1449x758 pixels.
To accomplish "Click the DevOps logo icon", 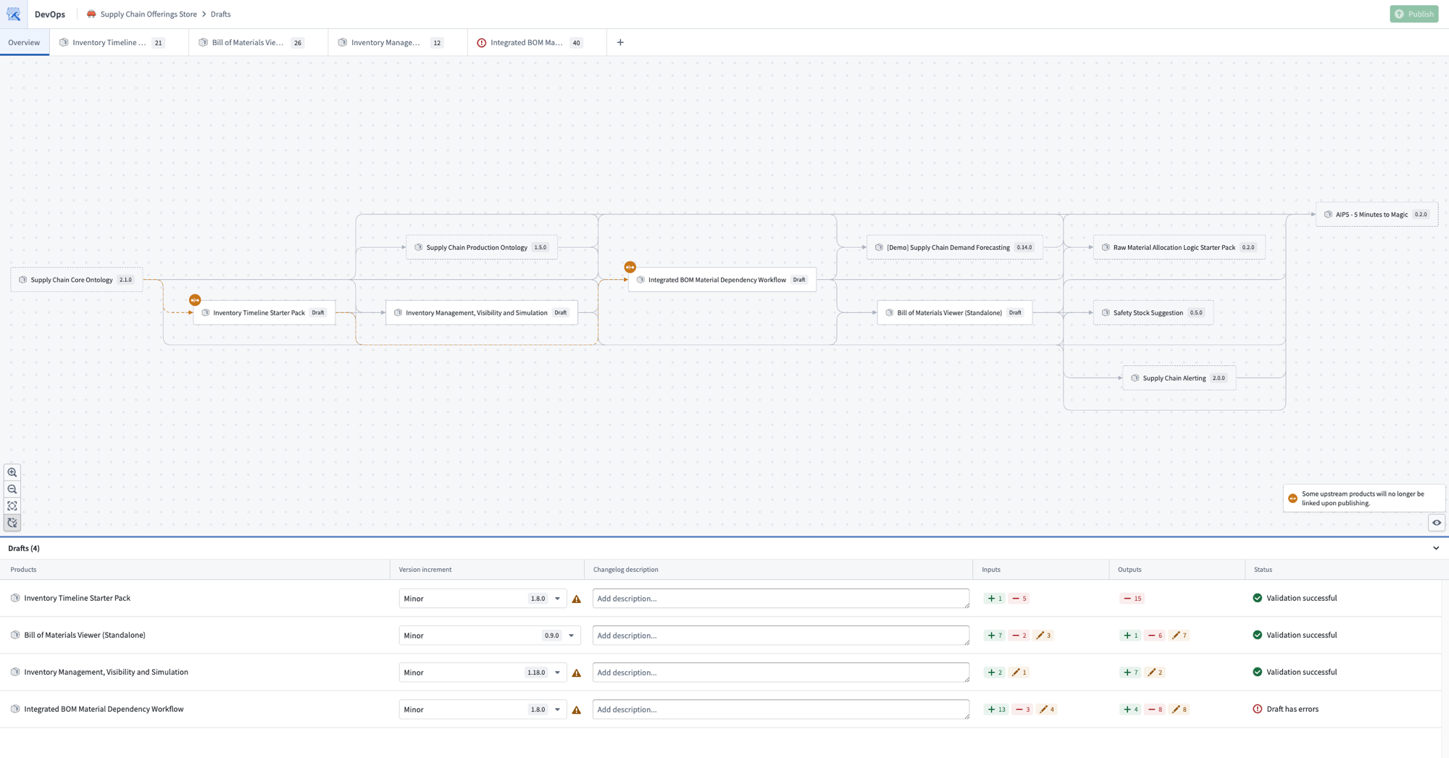I will pyautogui.click(x=14, y=14).
